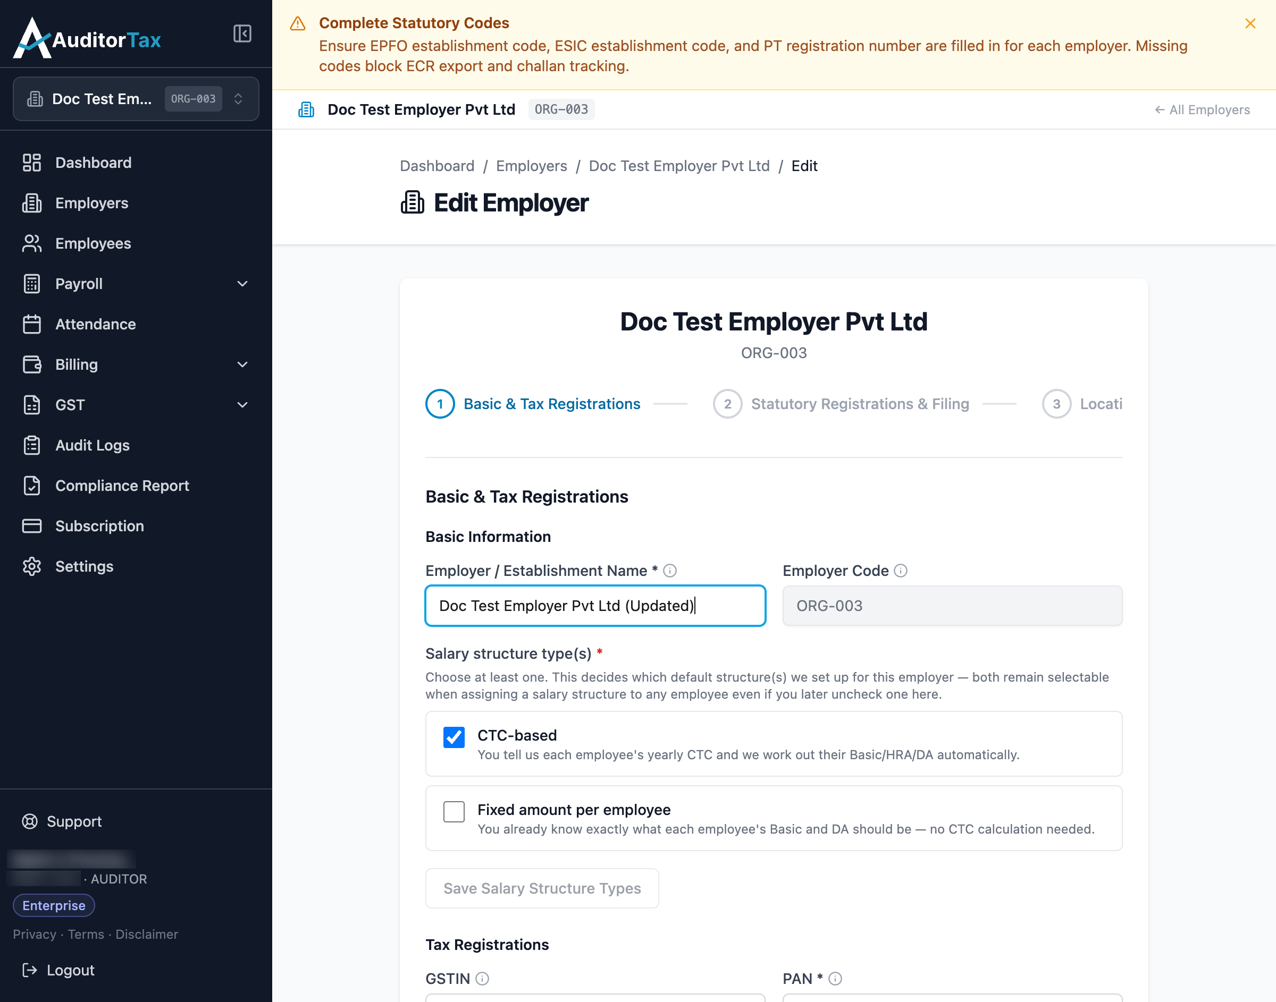
Task: Click Doc Test Employer Pvt Ltd breadcrumb
Action: 679,166
